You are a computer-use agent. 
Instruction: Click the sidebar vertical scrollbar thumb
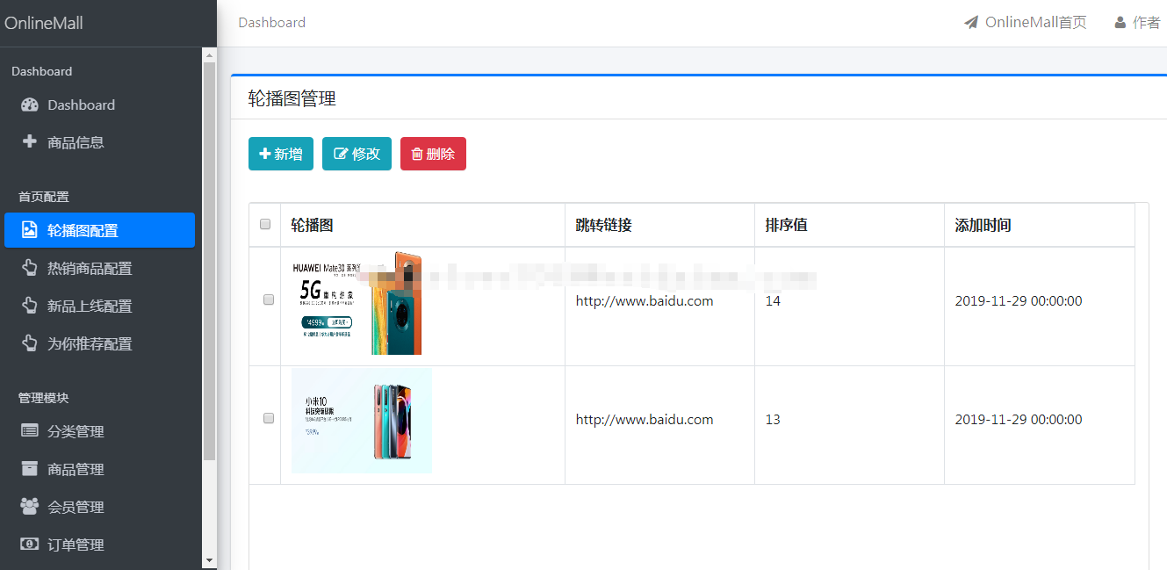coord(209,261)
